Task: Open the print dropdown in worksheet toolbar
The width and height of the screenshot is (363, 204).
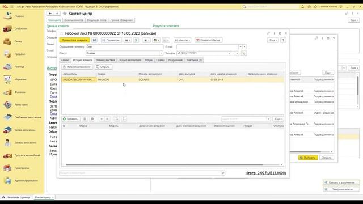Action: pyautogui.click(x=127, y=40)
